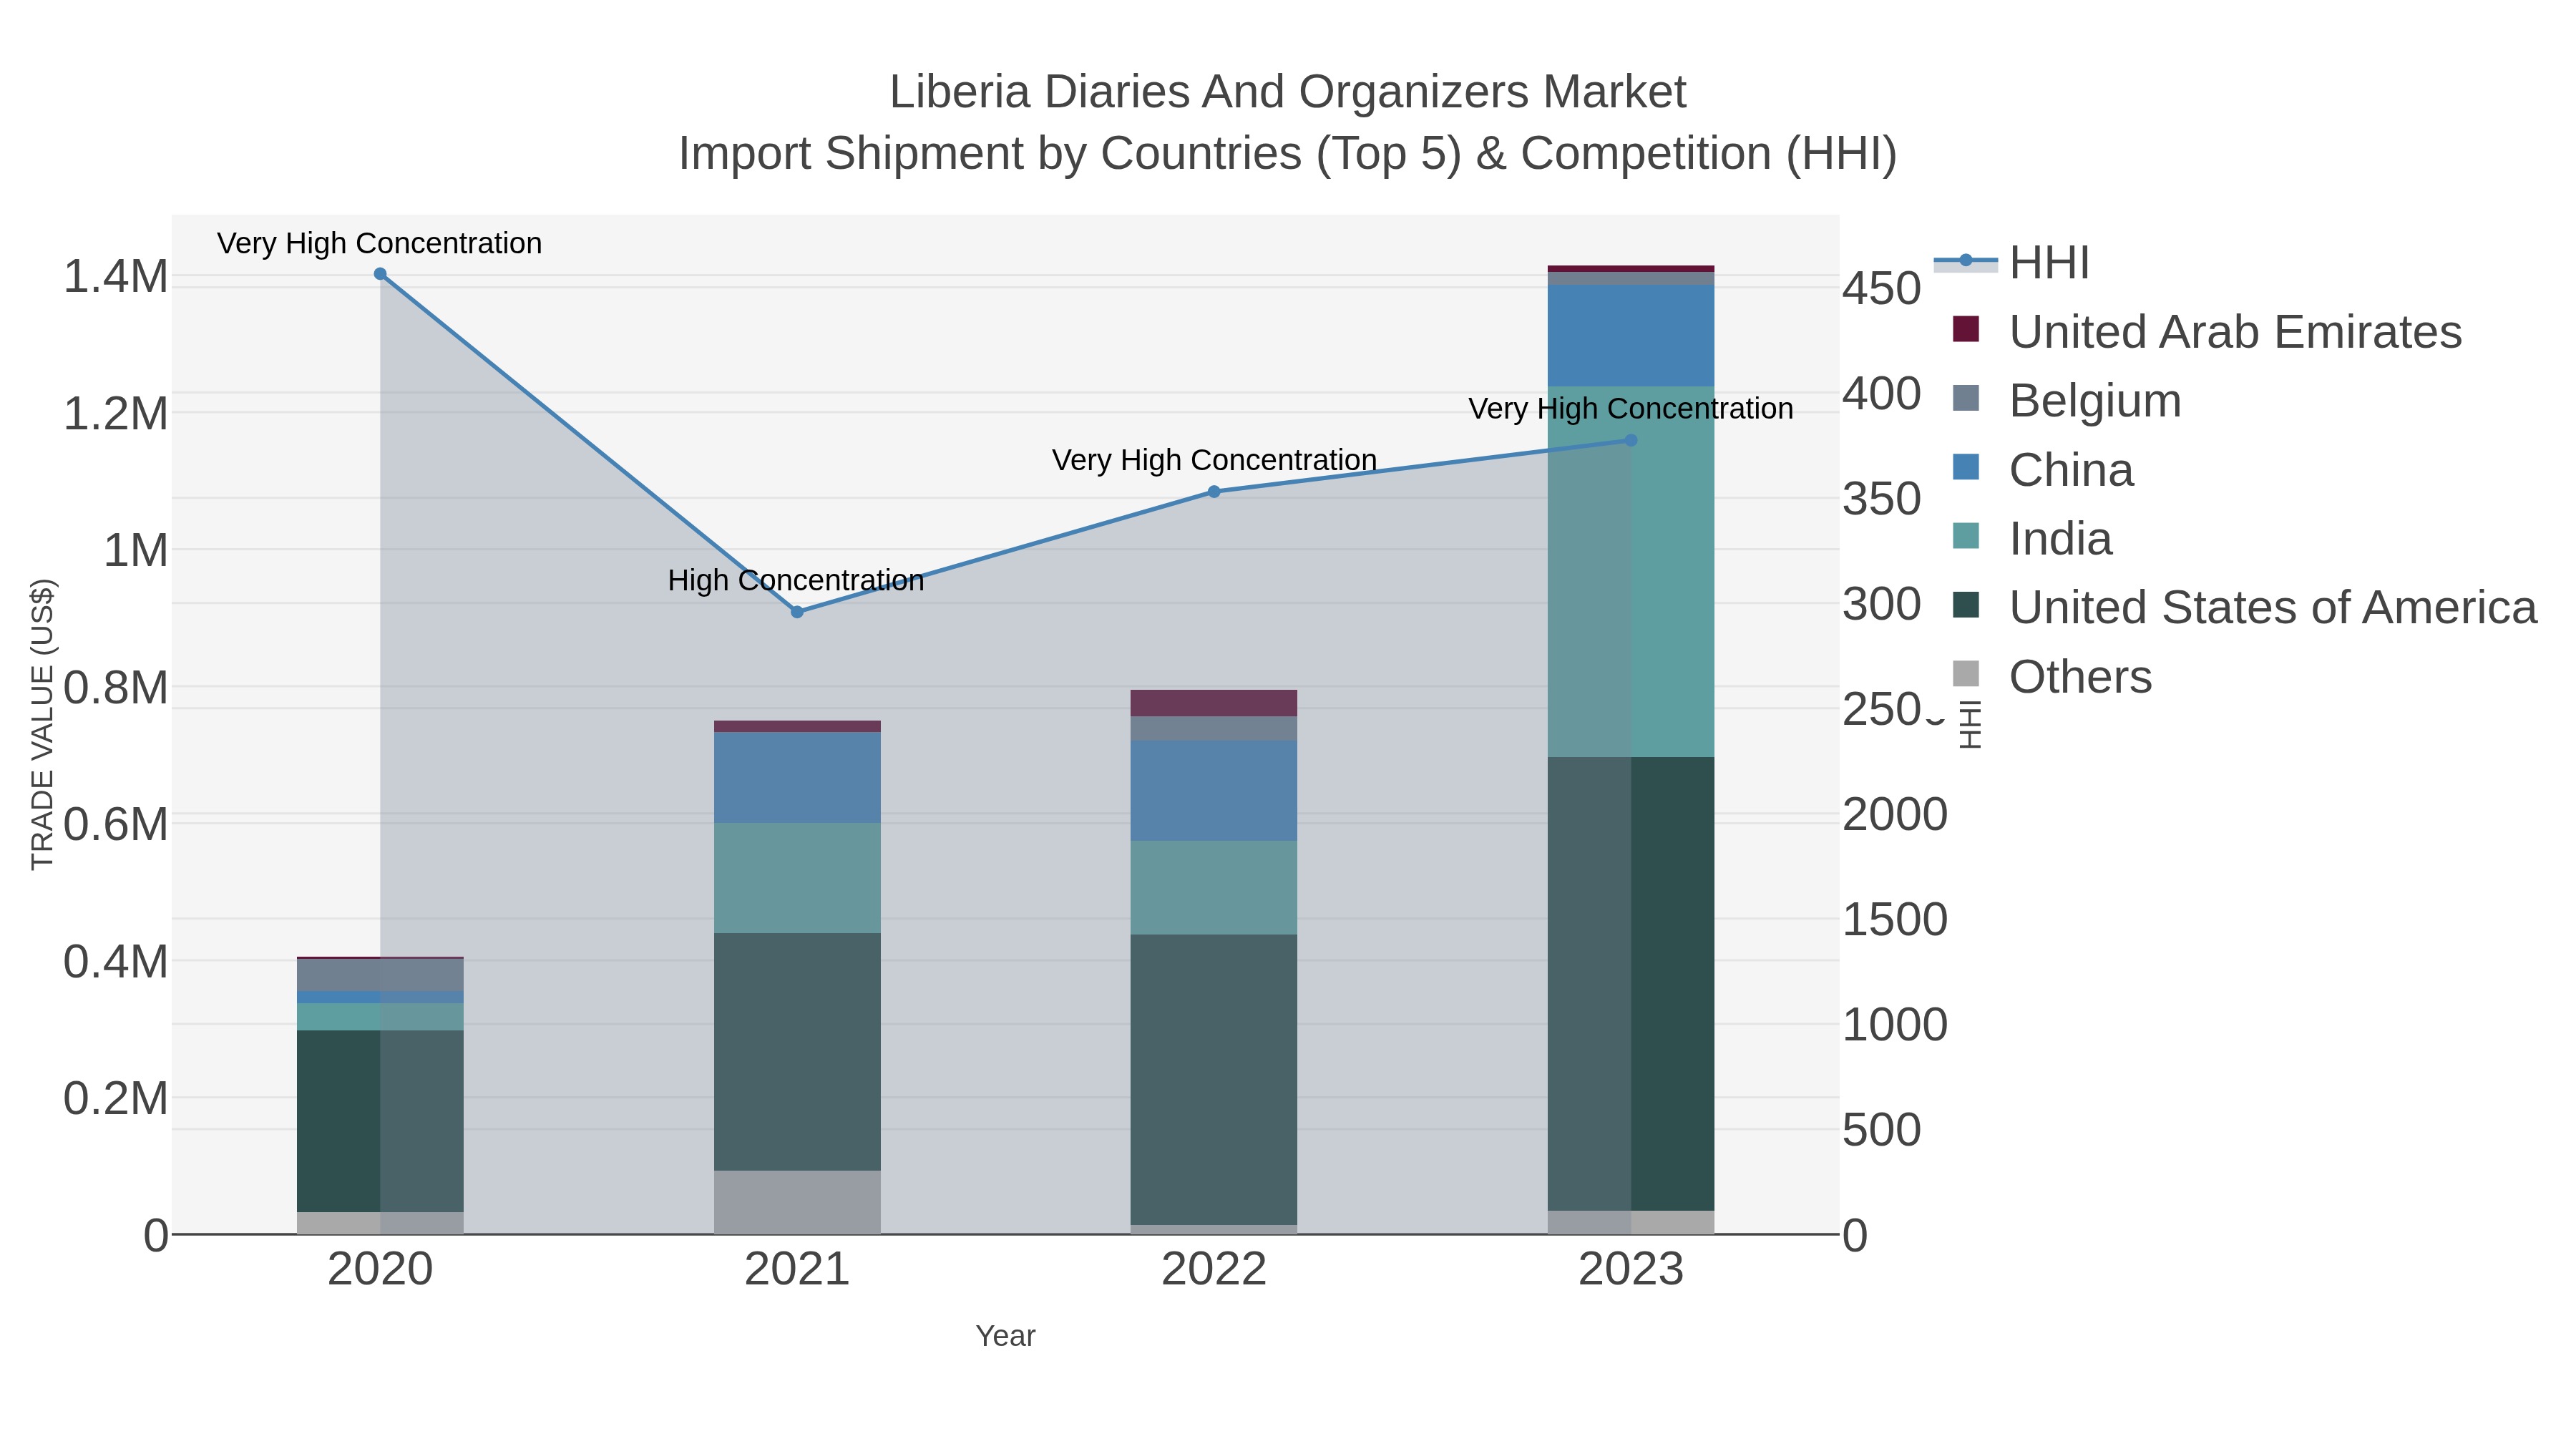2576x1449 pixels.
Task: Click the 450 HHI axis tick label
Action: point(1882,289)
